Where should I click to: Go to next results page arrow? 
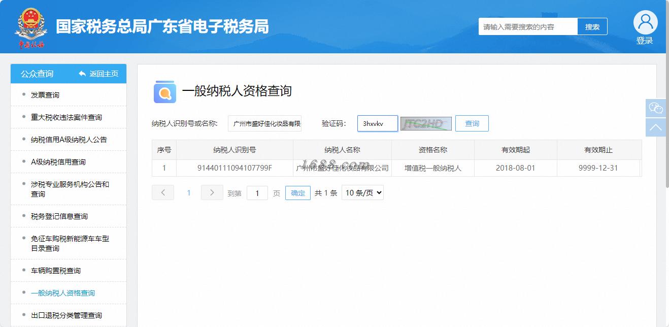[x=212, y=192]
